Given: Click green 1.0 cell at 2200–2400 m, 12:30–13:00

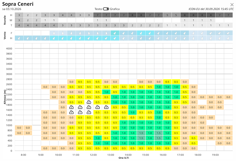Looking at the screenshot, I should [106, 92].
